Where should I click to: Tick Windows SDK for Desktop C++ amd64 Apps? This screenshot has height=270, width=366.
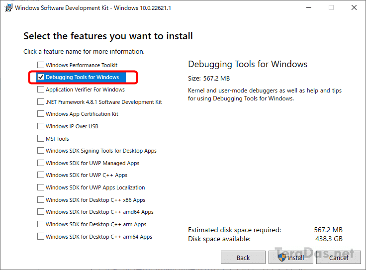pyautogui.click(x=41, y=212)
